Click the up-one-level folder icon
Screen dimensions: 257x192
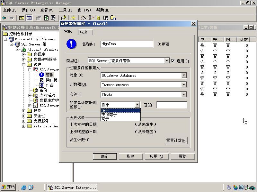coord(22,18)
